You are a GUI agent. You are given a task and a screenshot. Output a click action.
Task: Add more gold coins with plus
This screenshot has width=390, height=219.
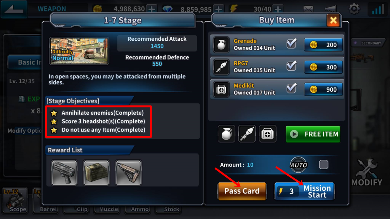tap(152, 9)
